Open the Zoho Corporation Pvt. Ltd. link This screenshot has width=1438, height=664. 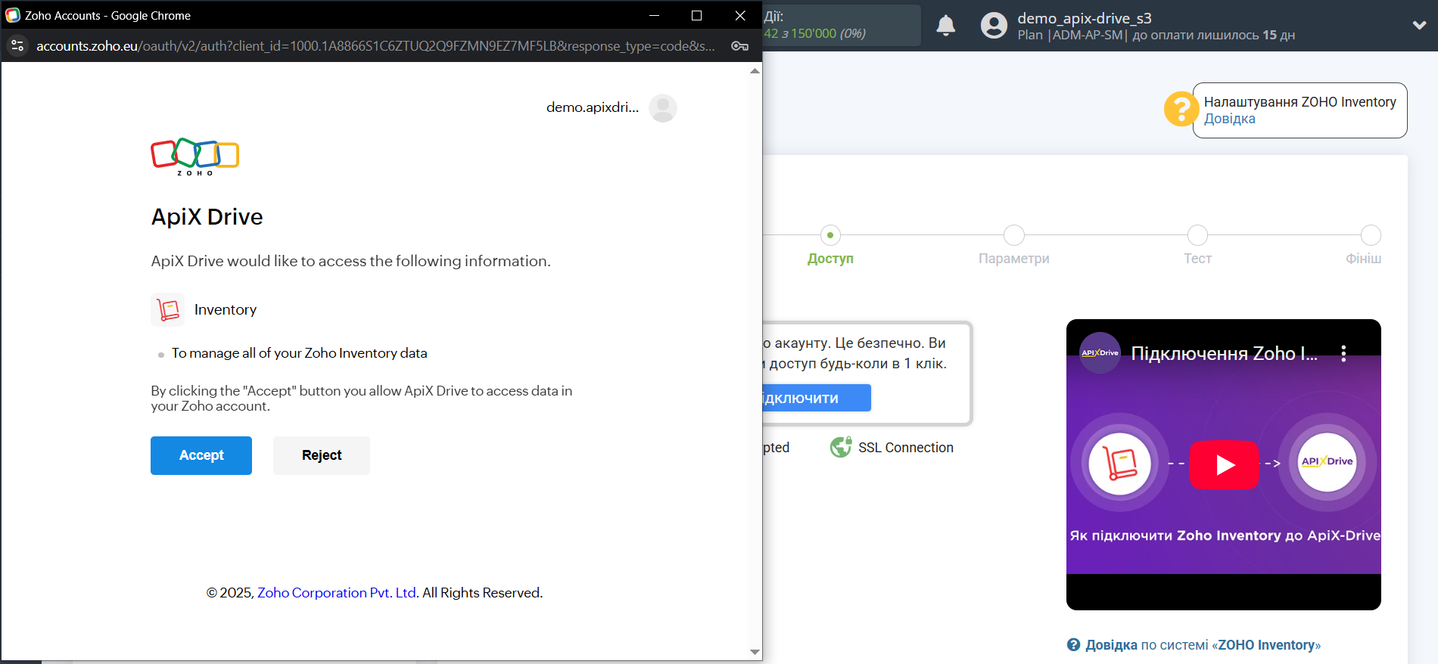(x=337, y=593)
